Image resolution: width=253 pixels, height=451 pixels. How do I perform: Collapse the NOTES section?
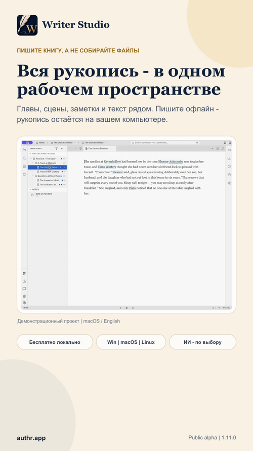pos(30,189)
